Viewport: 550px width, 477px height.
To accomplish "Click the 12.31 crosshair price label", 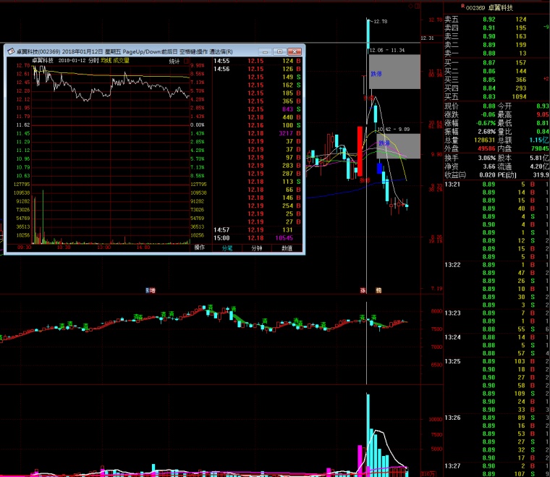I will point(427,38).
